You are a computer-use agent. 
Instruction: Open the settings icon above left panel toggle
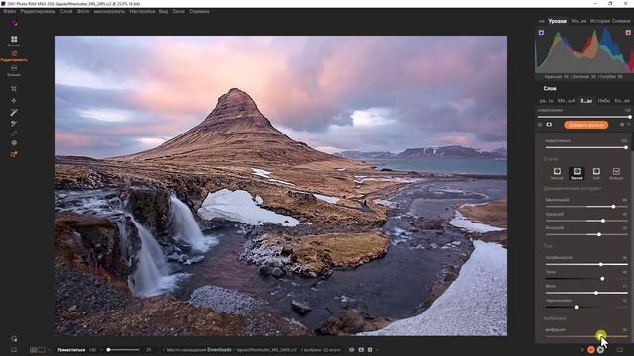click(14, 339)
